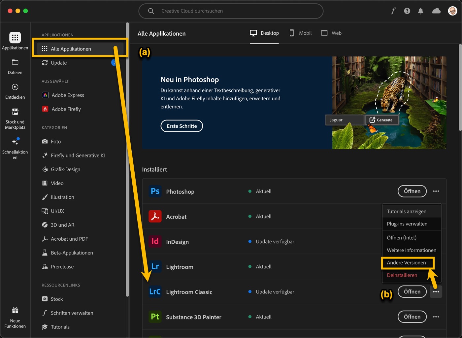The image size is (462, 338).
Task: Choose the Illustration category
Action: [x=58, y=197]
